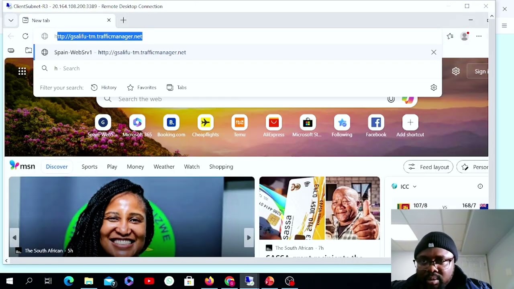Open Copilot from the search box
Screen dimensions: 514x289
click(x=408, y=99)
